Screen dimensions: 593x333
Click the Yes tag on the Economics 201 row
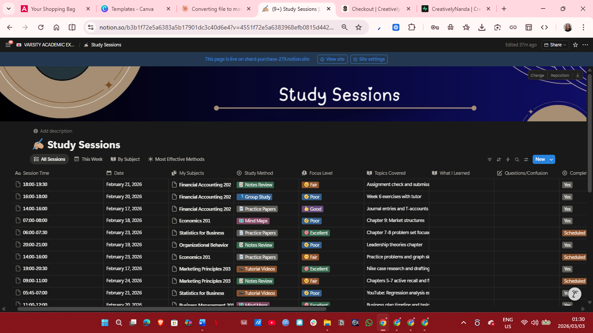[x=567, y=220]
